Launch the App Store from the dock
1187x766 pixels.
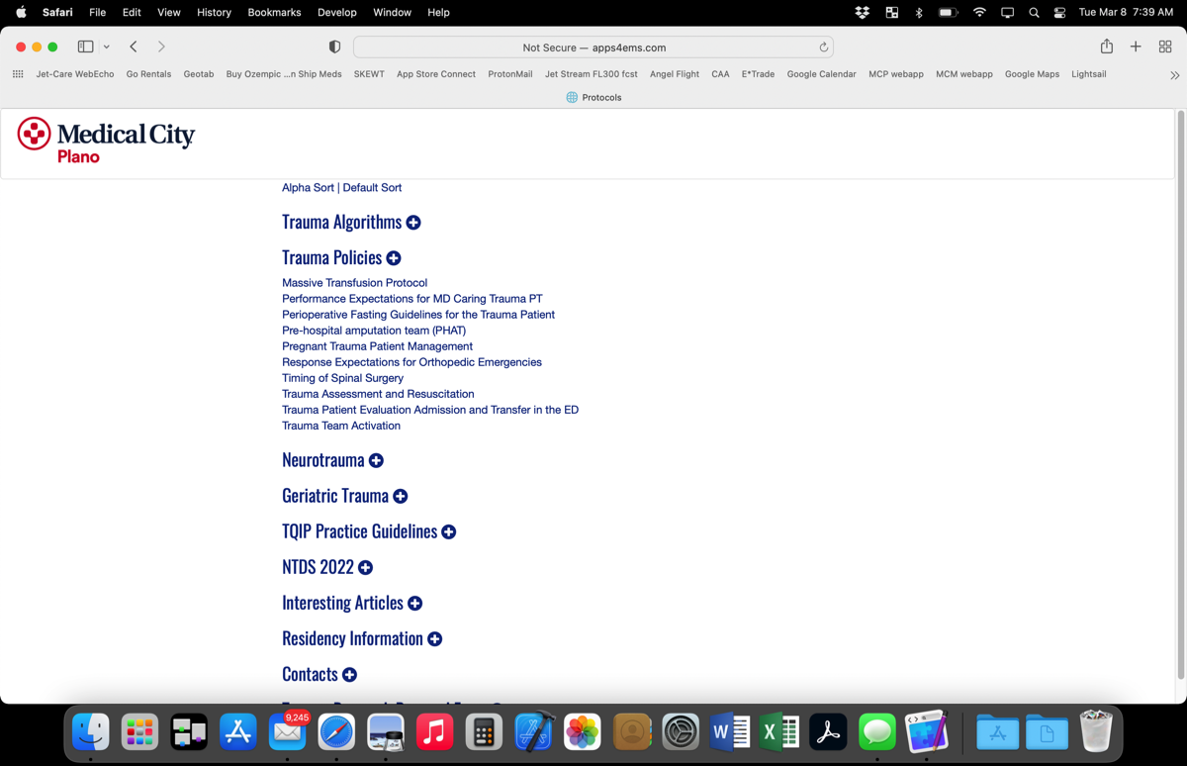238,732
